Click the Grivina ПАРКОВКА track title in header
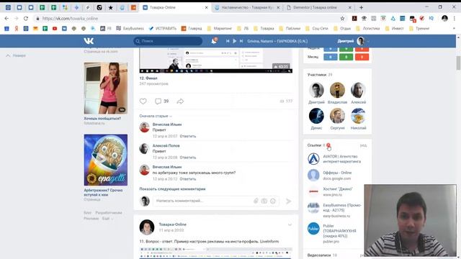This screenshot has width=461, height=259. 277,41
